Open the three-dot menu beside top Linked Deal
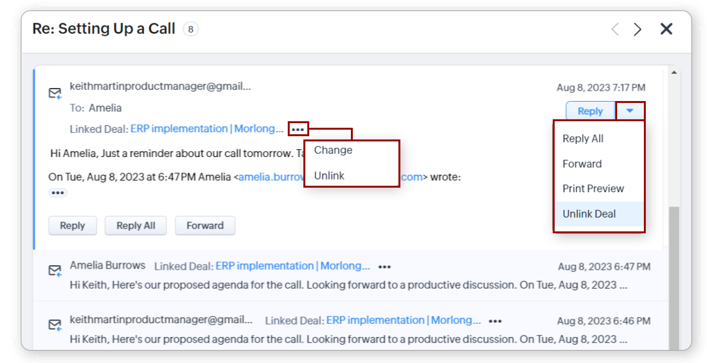The image size is (707, 363). pyautogui.click(x=298, y=129)
